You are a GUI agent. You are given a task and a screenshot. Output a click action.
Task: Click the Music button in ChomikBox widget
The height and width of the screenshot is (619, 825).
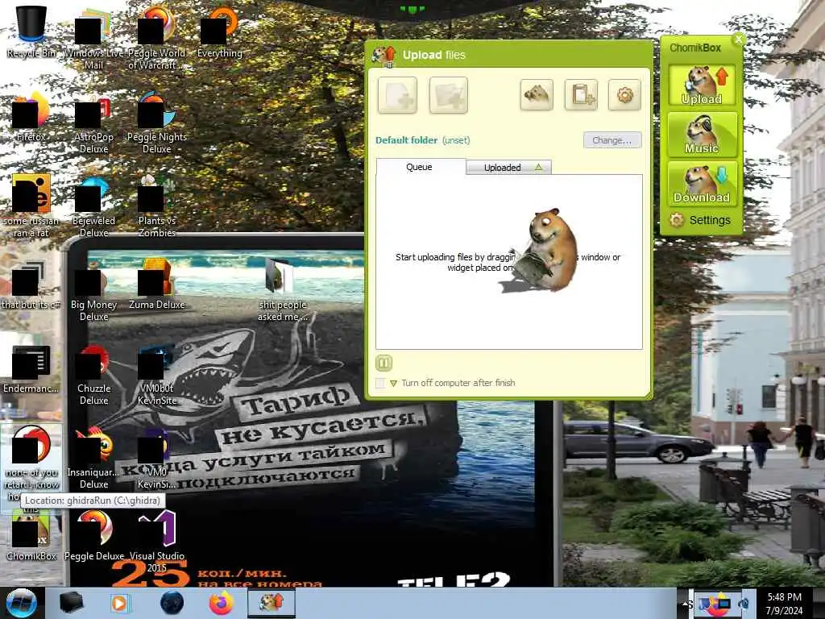702,135
